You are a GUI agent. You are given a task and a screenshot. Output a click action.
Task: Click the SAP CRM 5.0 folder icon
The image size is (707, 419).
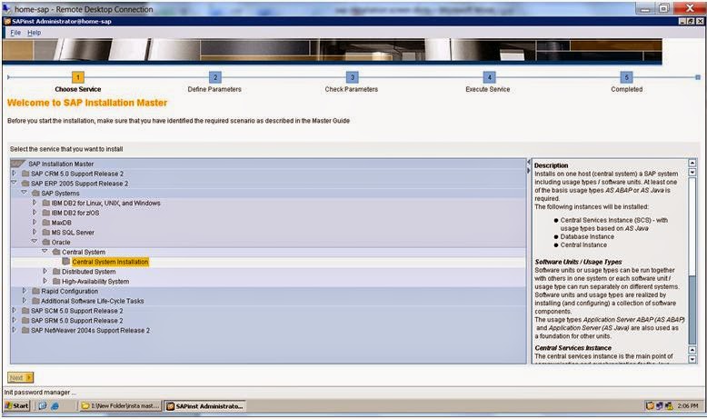[25, 174]
